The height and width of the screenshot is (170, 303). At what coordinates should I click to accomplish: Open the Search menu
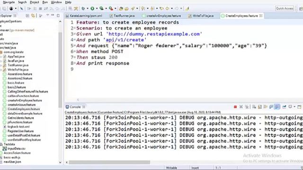[x=22, y=2]
